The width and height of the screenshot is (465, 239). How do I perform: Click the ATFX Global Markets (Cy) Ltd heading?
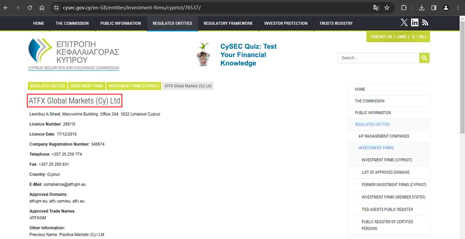pyautogui.click(x=74, y=101)
